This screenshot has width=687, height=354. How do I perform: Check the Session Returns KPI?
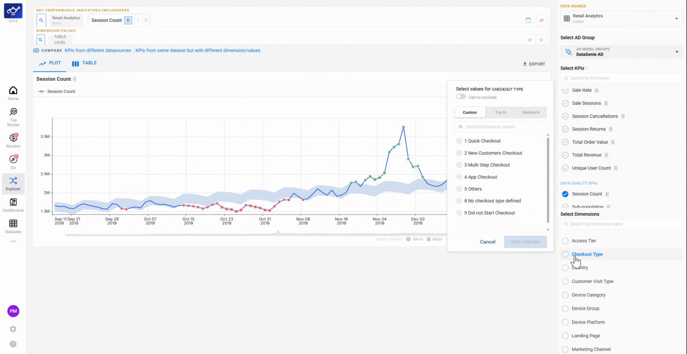(x=565, y=129)
